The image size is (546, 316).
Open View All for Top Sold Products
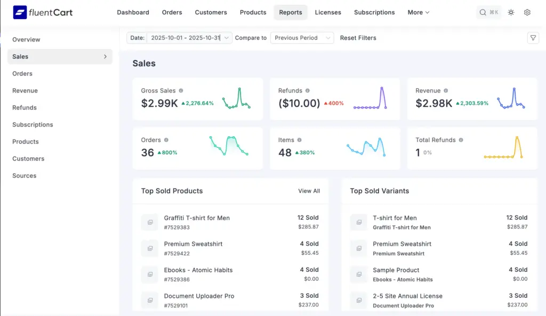309,190
